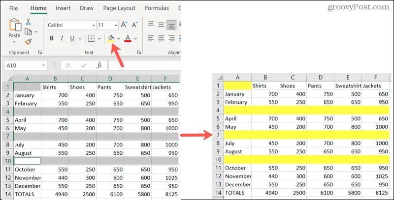Click '4940' cell in right sheet
The height and width of the screenshot is (200, 394).
[265, 193]
